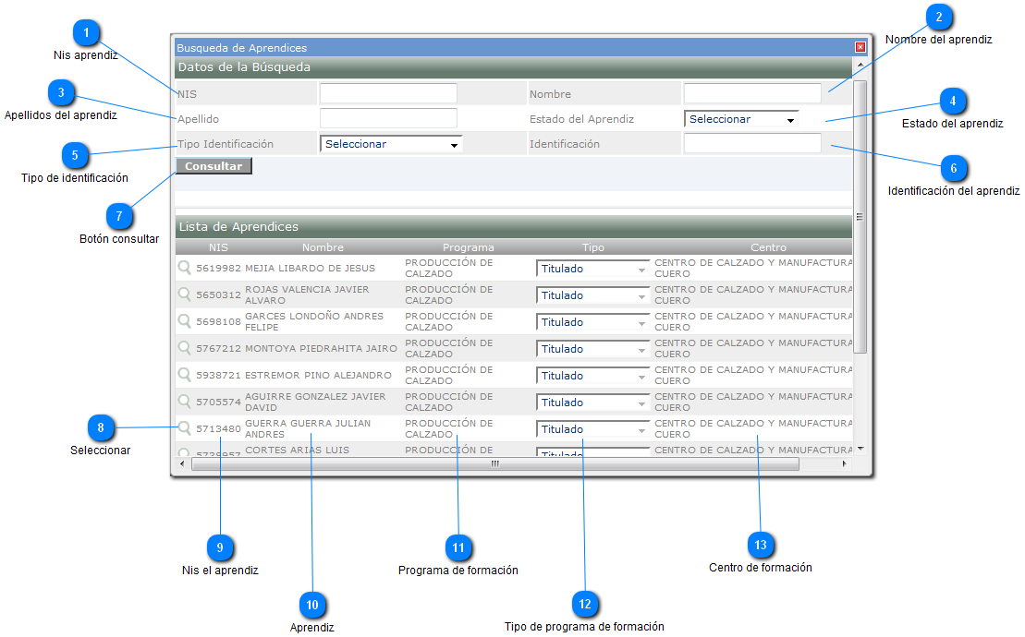This screenshot has width=1025, height=637.
Task: Click name MONTOYA PIEDRAHITA JAIRO
Action: [x=321, y=349]
